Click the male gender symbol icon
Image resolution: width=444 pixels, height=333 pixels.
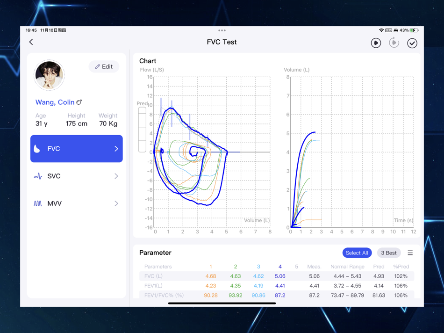click(x=79, y=102)
